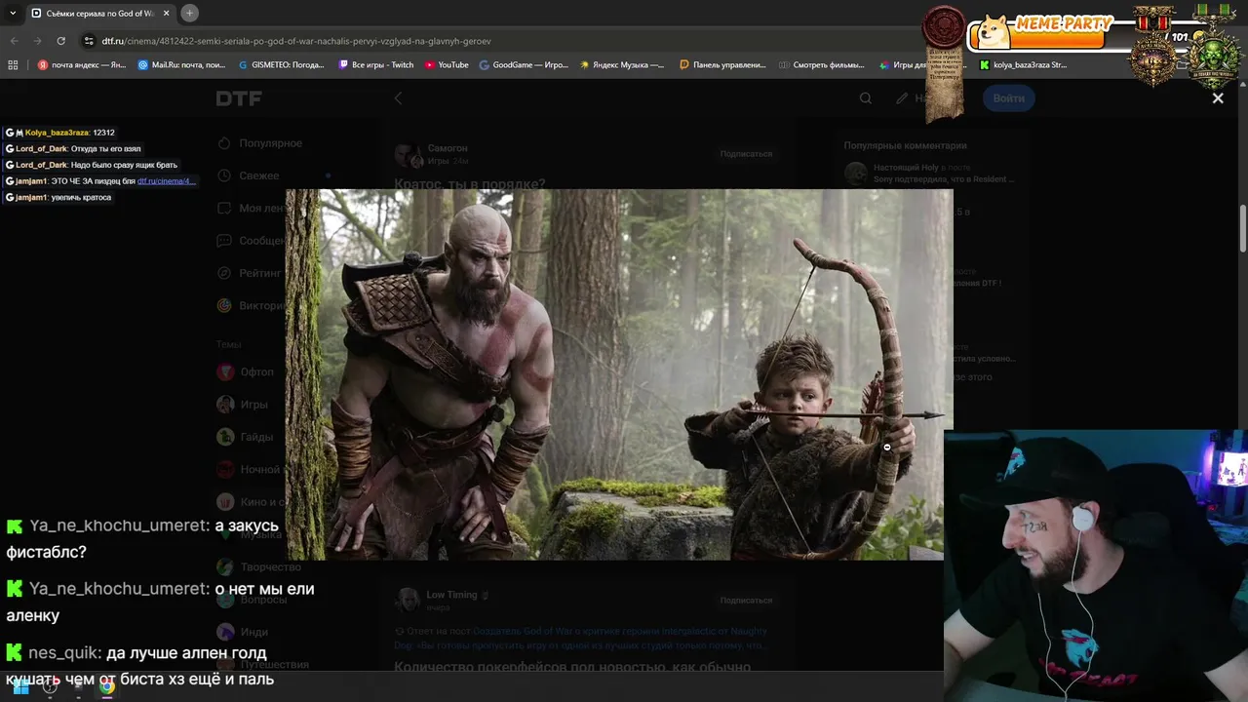1248x702 pixels.
Task: Open 'Смотреть фильмы' bookmark
Action: point(822,65)
